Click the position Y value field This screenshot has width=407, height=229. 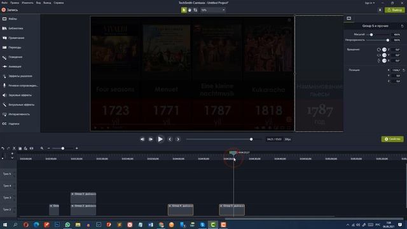(x=396, y=76)
